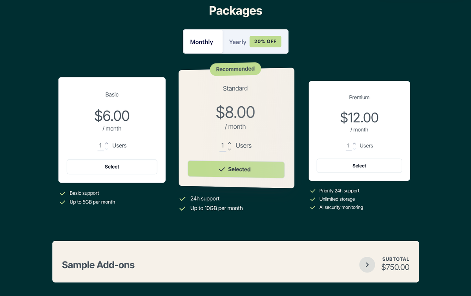This screenshot has width=471, height=296.
Task: Increase Basic plan users with up arrow
Action: click(107, 143)
